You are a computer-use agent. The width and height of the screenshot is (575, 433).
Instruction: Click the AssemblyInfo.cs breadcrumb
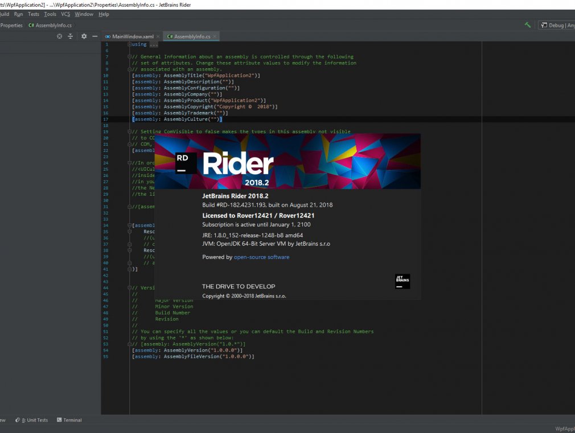[x=50, y=25]
